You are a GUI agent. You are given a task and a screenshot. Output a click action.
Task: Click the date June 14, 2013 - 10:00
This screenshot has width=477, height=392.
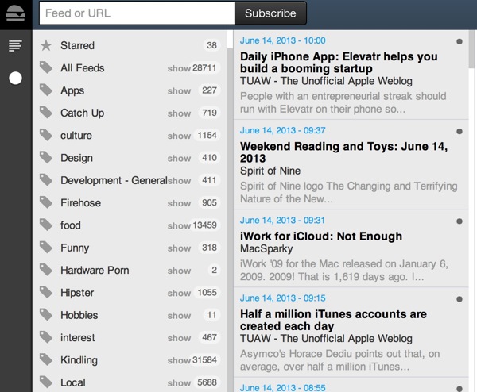(x=282, y=40)
